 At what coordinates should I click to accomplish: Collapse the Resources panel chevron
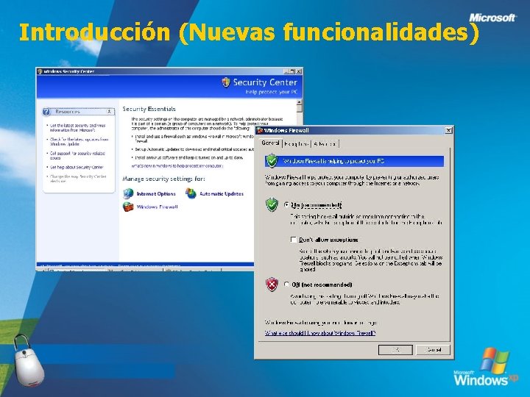pos(109,112)
